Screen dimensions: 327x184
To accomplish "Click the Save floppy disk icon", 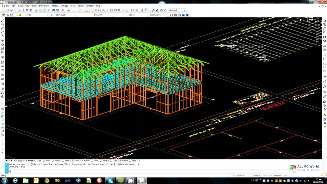I will [11, 10].
